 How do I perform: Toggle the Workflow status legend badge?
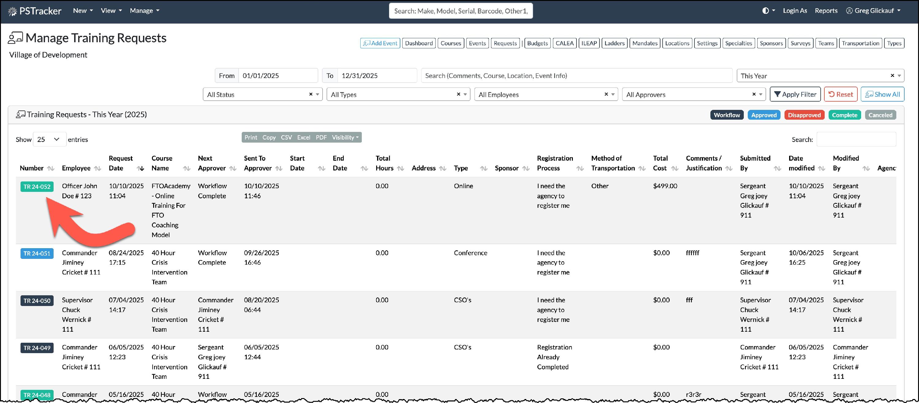point(727,115)
